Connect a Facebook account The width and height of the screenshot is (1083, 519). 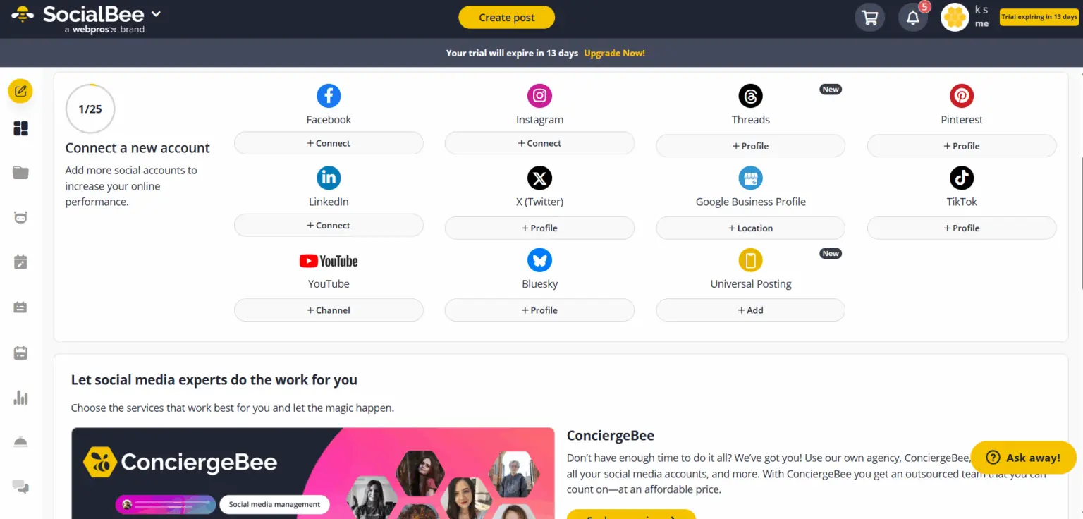(x=329, y=143)
